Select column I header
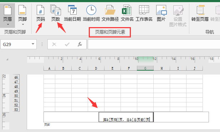Image resolution: width=220 pixels, height=132 pixels. click(178, 68)
